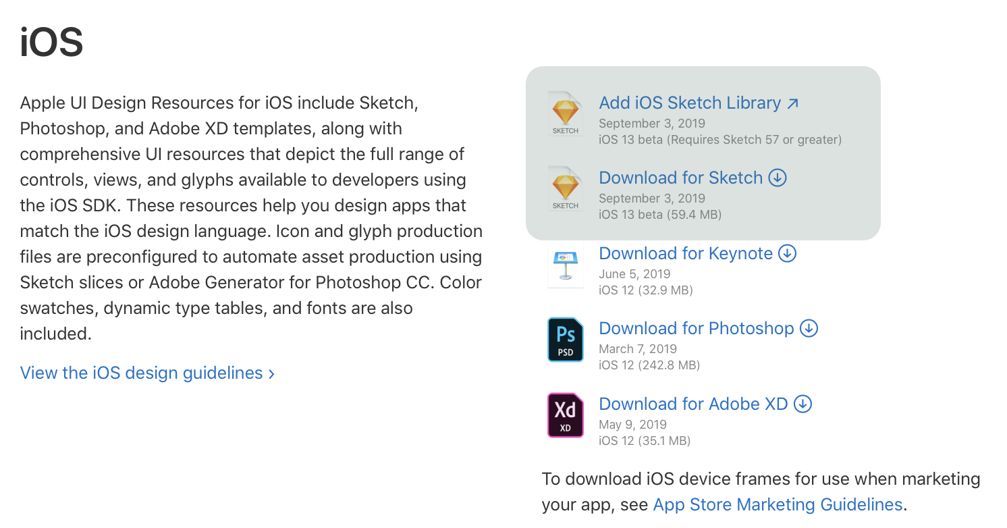Open the Add iOS Sketch Library link
Viewport: 1007px width, 528px height.
tap(689, 103)
